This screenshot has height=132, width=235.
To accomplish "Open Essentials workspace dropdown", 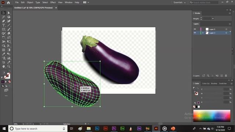I will [180, 3].
